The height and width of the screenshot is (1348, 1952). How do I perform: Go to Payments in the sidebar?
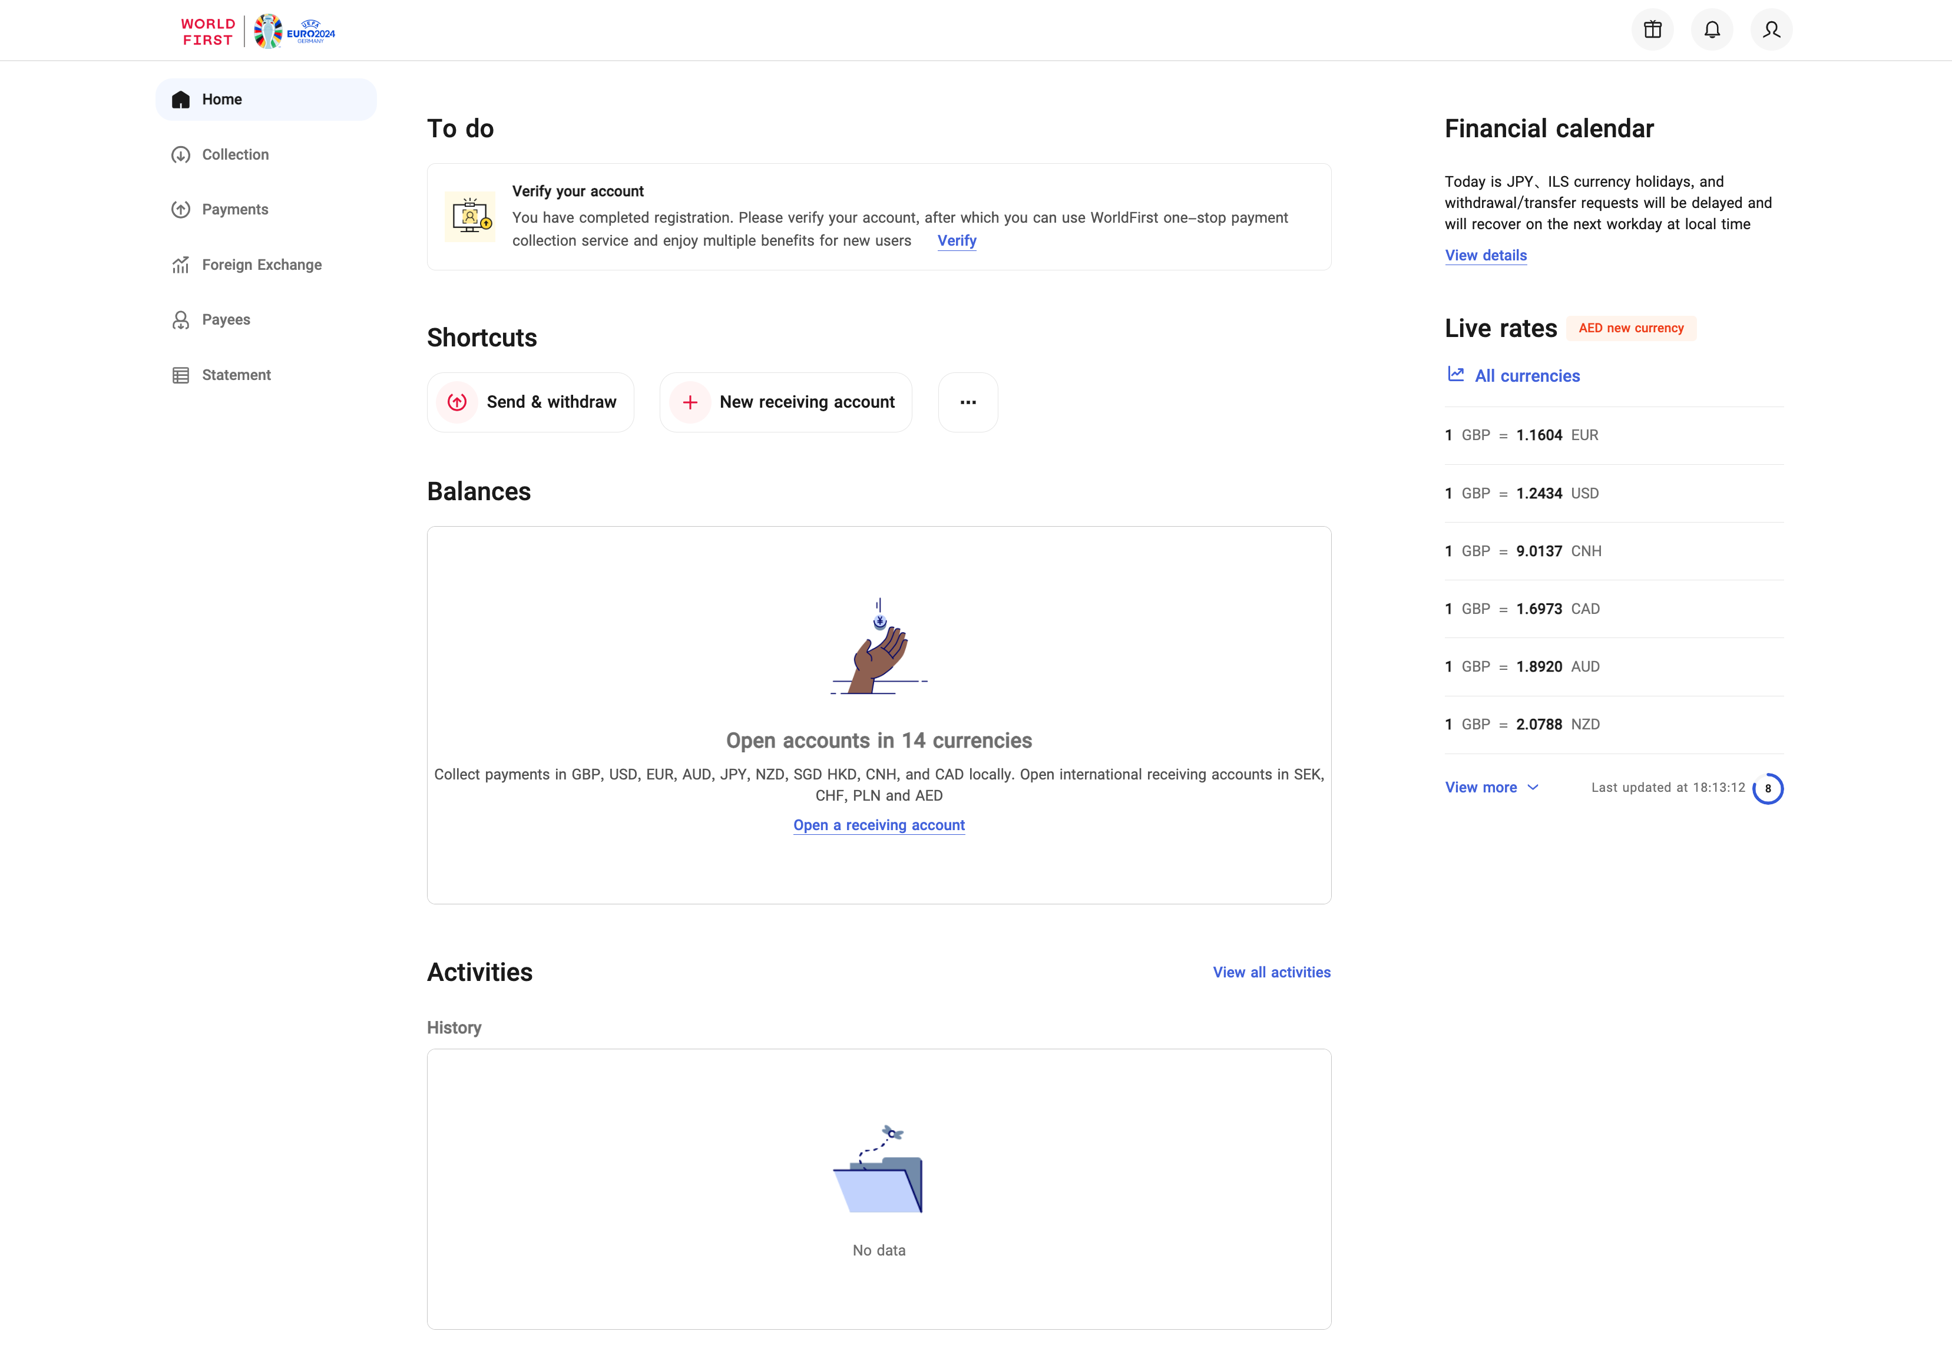pos(234,210)
